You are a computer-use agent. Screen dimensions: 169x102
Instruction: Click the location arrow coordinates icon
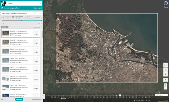coord(135,101)
